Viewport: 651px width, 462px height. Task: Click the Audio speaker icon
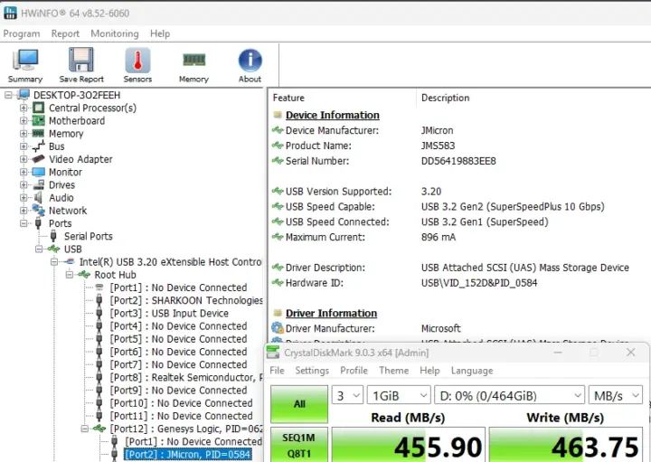coord(38,198)
